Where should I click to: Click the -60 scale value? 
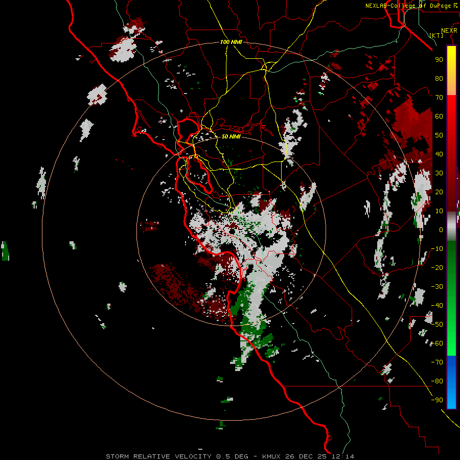point(437,343)
